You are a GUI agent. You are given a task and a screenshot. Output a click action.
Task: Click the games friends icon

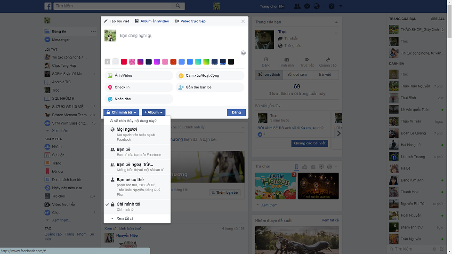(x=313, y=167)
